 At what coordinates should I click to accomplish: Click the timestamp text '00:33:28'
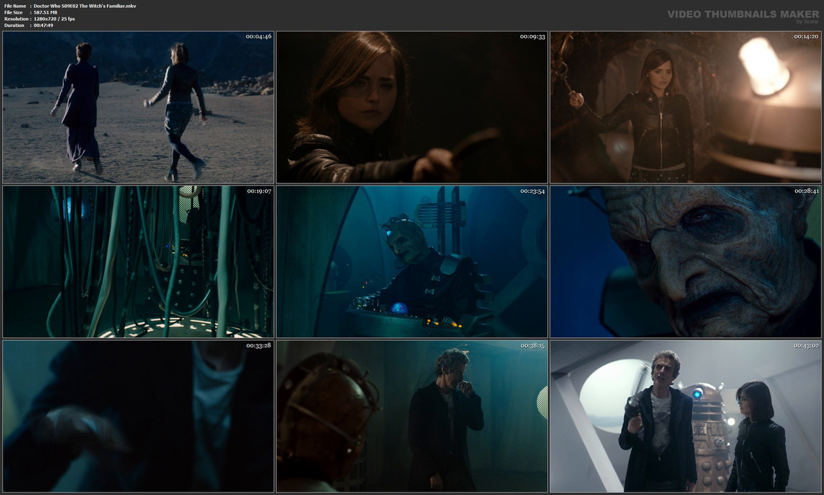click(258, 346)
